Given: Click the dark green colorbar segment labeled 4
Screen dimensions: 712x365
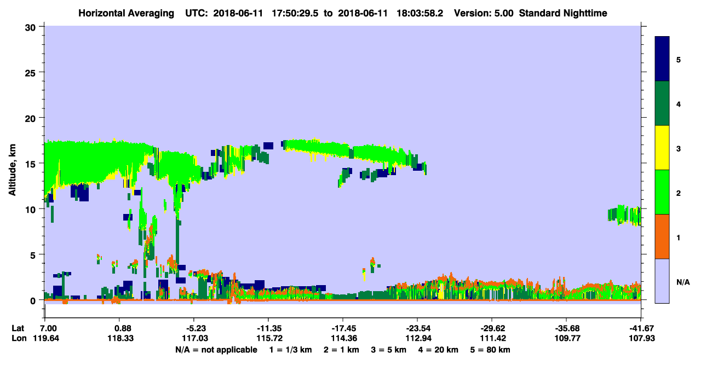Looking at the screenshot, I should (x=662, y=103).
